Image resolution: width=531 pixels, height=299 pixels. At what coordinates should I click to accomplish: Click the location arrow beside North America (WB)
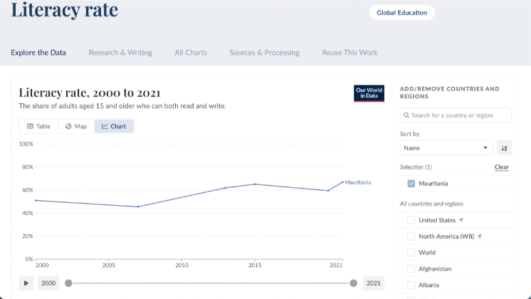tap(480, 236)
